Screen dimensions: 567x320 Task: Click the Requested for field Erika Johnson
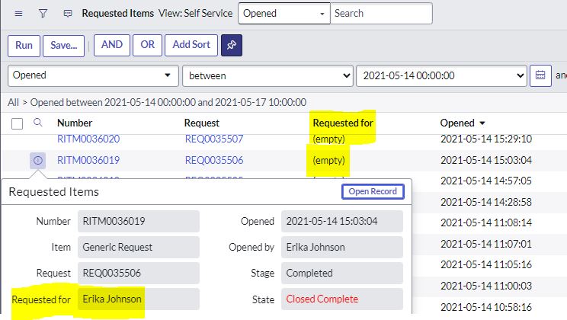click(139, 299)
